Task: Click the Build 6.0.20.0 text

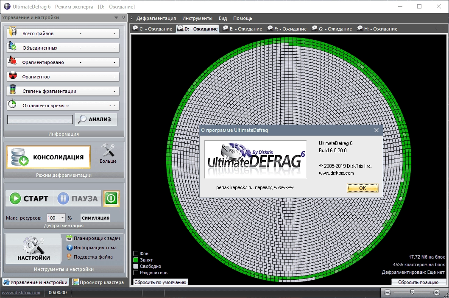Action: click(x=333, y=150)
